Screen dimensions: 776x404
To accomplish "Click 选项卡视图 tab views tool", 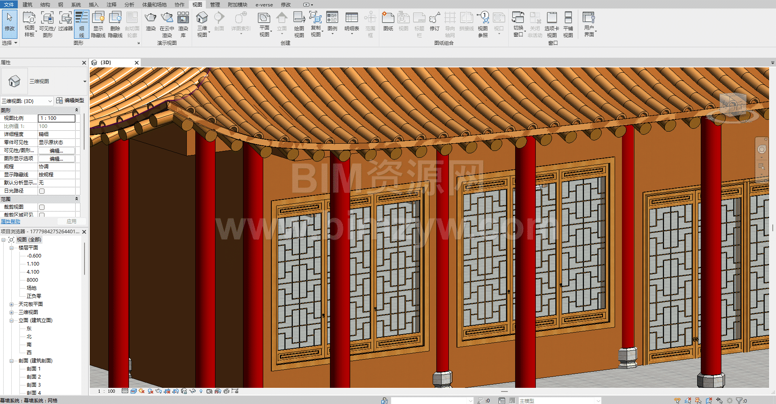I will [552, 24].
